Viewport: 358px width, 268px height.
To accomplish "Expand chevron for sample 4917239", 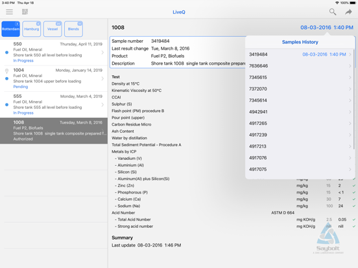I will coord(350,135).
